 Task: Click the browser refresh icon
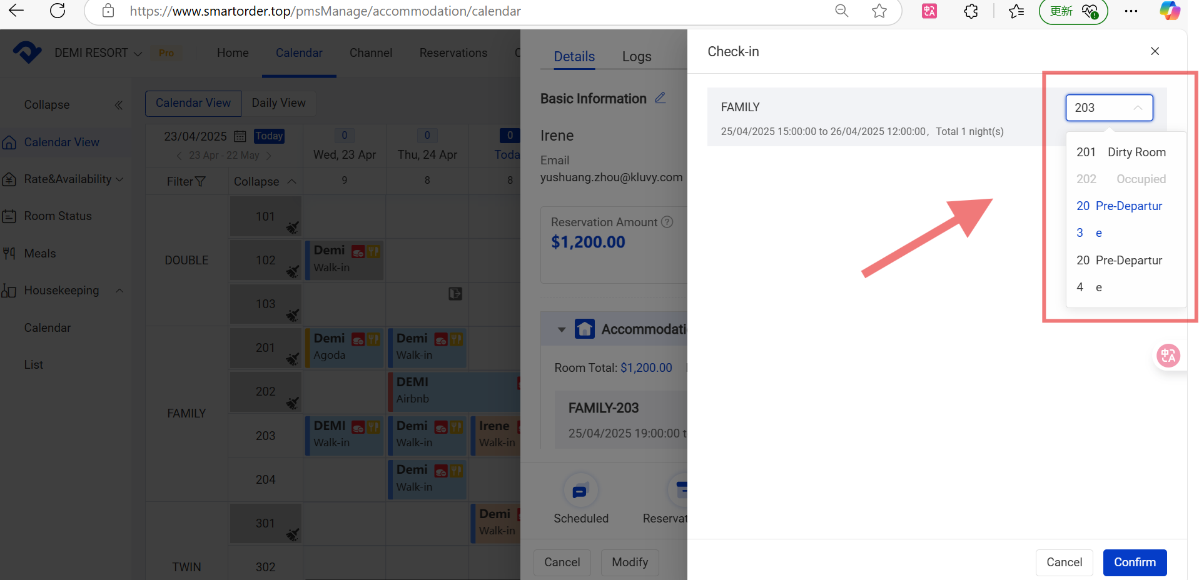click(x=58, y=11)
